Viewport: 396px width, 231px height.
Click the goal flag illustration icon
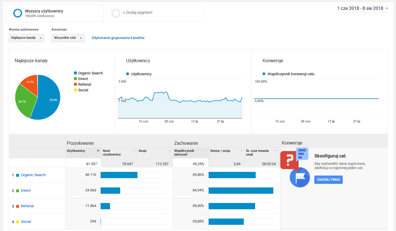coord(299,177)
